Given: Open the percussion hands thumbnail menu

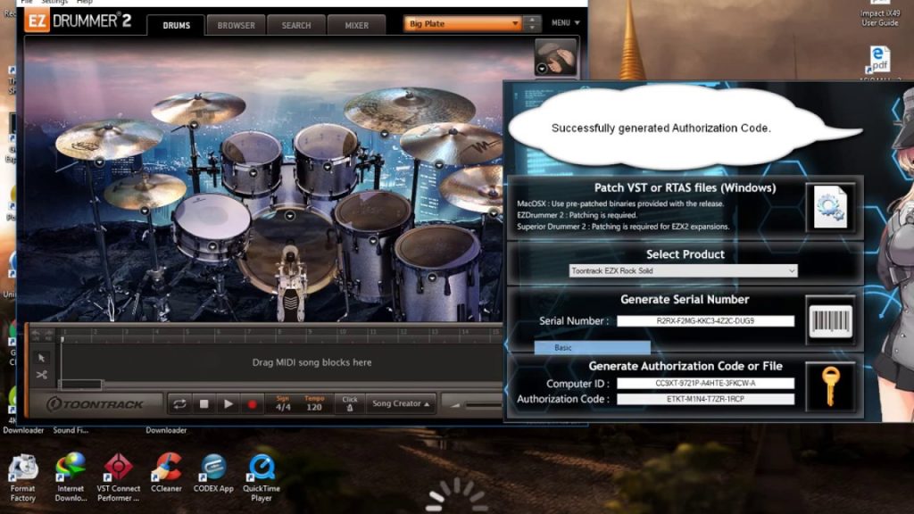Looking at the screenshot, I should tap(542, 69).
